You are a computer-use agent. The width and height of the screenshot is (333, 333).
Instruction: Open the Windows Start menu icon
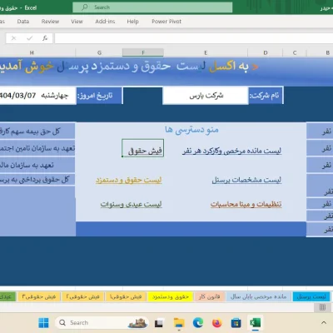tap(43, 323)
